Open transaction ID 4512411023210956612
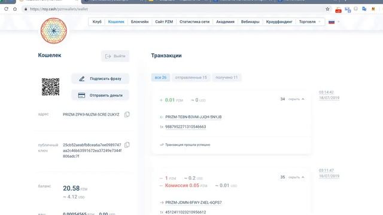 186,213
